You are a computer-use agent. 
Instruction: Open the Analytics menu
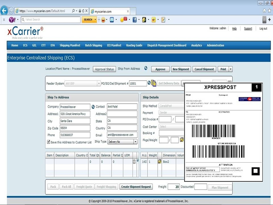click(x=197, y=45)
